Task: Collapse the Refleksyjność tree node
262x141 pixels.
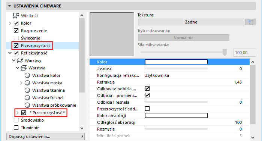Action: [10, 53]
